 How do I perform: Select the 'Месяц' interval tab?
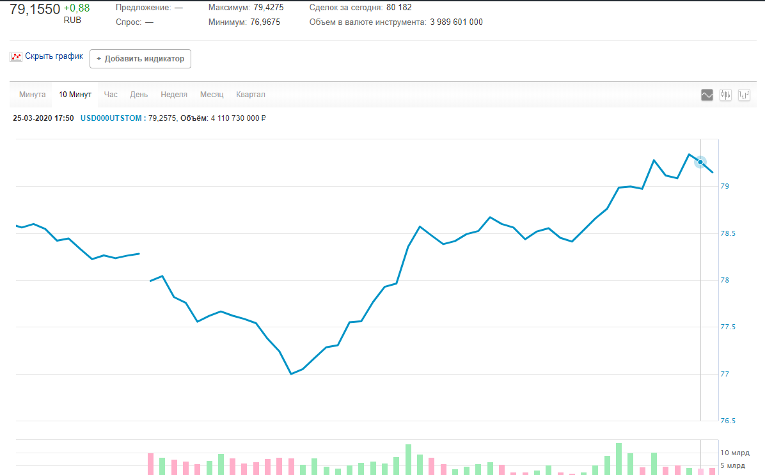tap(212, 95)
